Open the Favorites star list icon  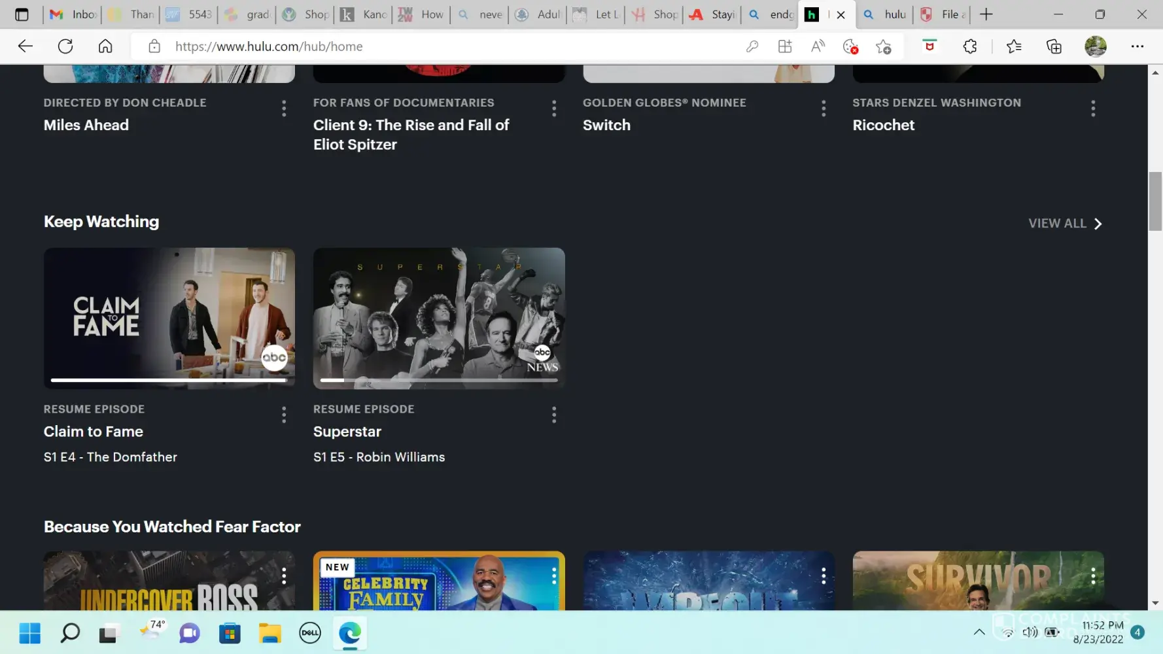click(1013, 46)
